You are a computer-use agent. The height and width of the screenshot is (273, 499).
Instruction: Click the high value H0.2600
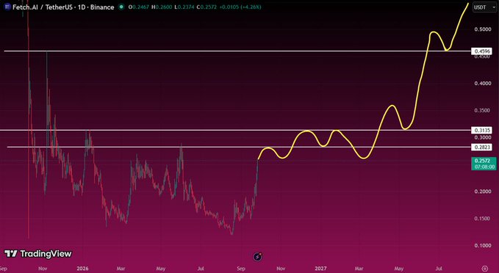click(162, 7)
